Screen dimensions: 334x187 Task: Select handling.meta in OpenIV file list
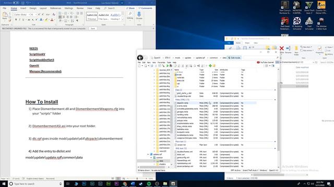click(x=183, y=114)
